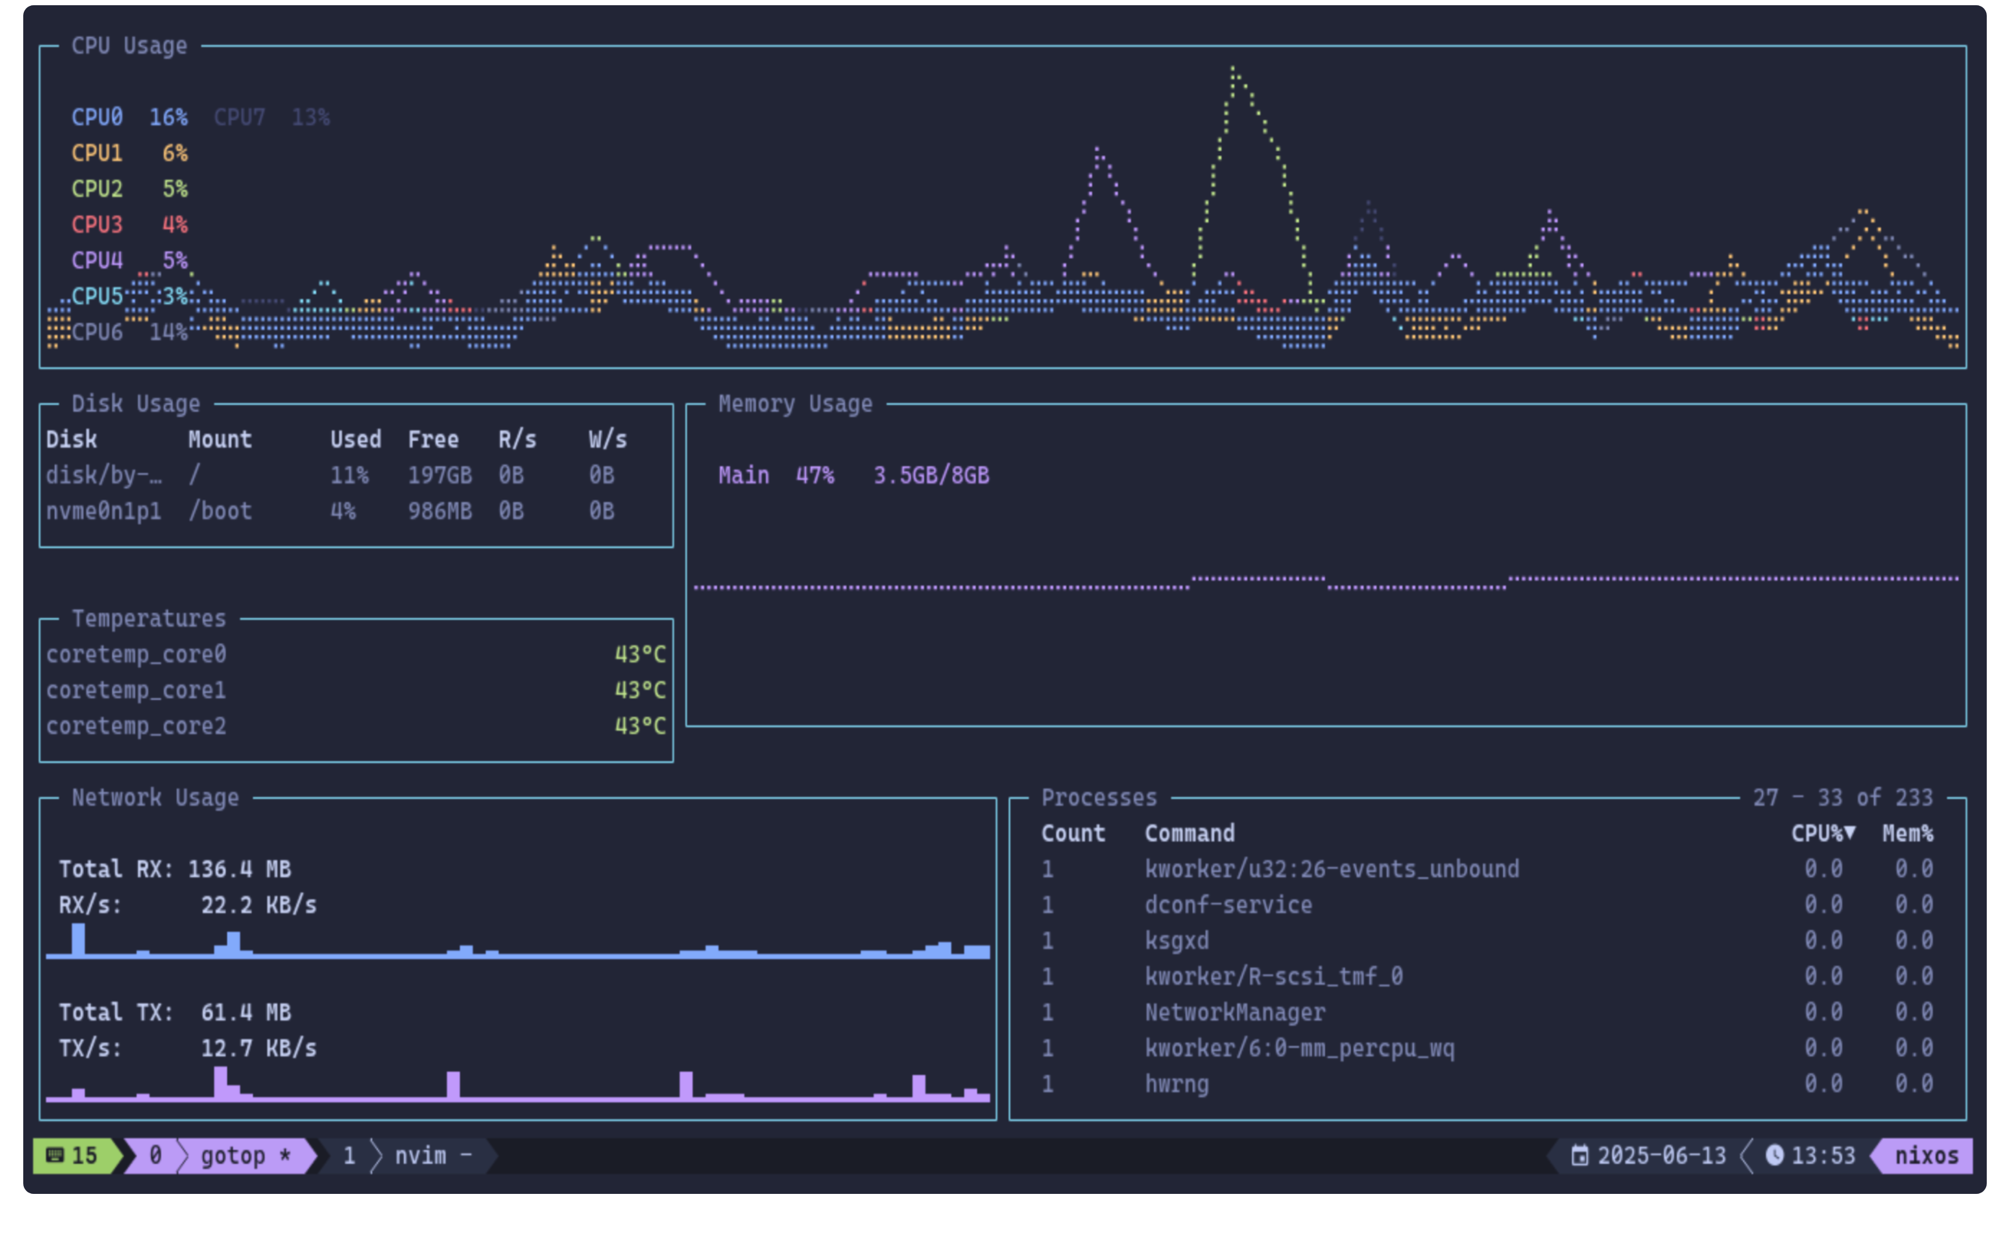Click the Processes panel title

tap(1099, 796)
